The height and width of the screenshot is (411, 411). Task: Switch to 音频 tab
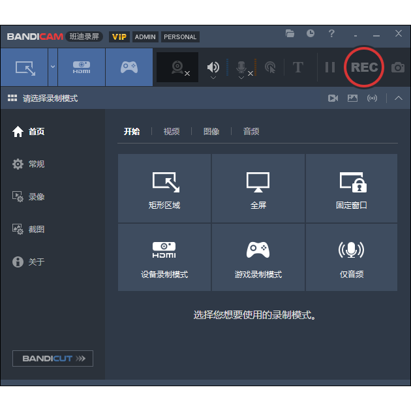point(251,131)
